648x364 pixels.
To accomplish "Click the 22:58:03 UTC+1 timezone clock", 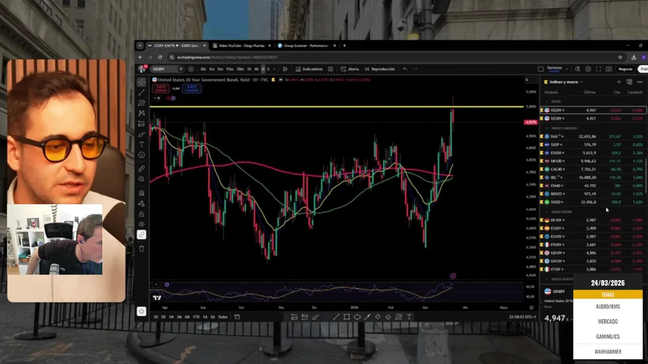I will coord(522,316).
